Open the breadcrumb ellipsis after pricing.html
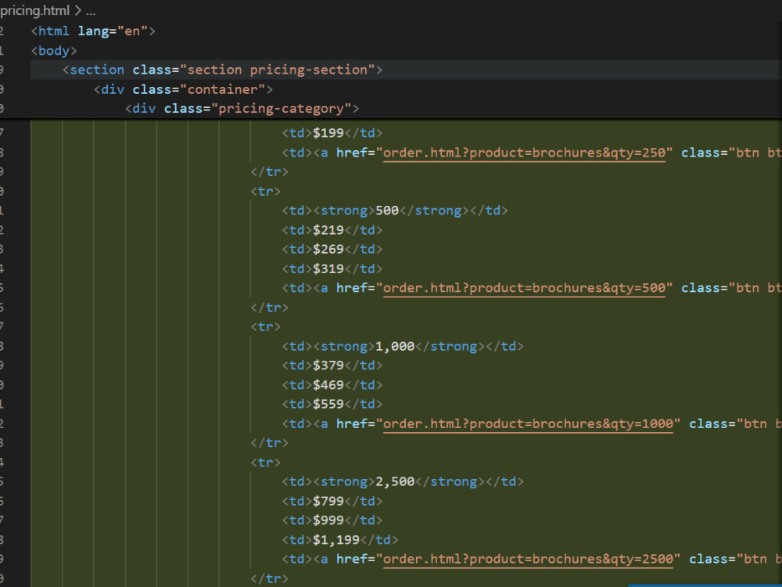 [x=90, y=12]
